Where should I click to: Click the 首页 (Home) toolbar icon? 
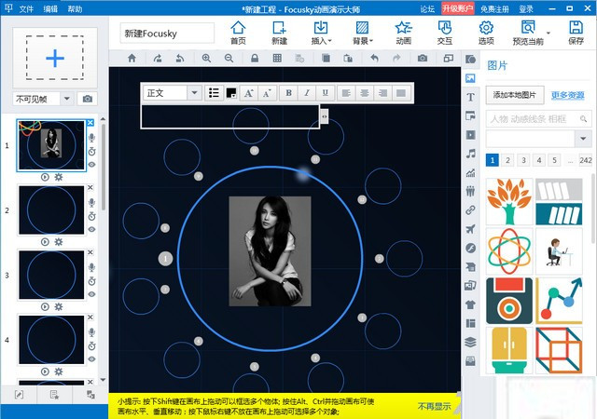pyautogui.click(x=240, y=32)
